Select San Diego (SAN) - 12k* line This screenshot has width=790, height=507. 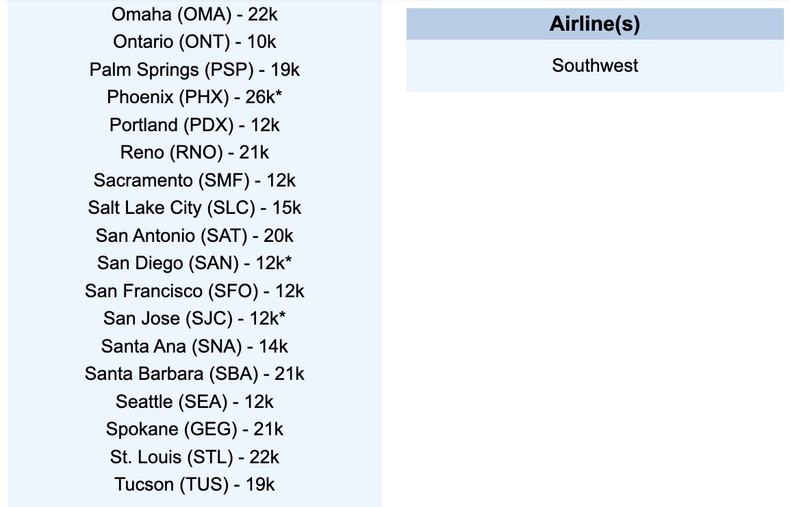tap(194, 263)
